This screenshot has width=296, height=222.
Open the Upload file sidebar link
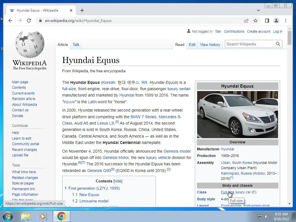pyautogui.click(x=20, y=155)
